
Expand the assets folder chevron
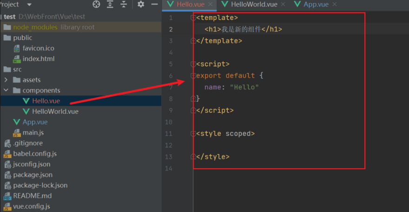6,80
